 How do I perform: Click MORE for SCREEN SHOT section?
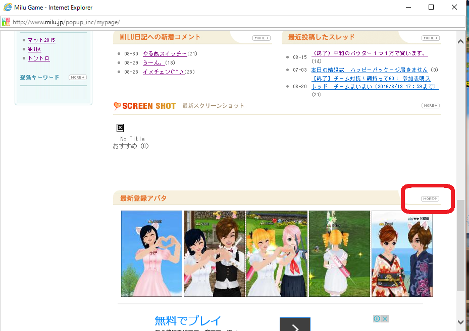click(431, 105)
